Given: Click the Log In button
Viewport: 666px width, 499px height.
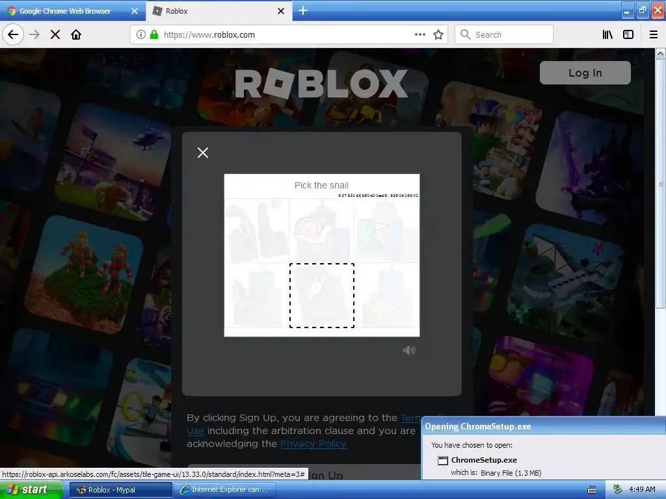Looking at the screenshot, I should [x=585, y=73].
